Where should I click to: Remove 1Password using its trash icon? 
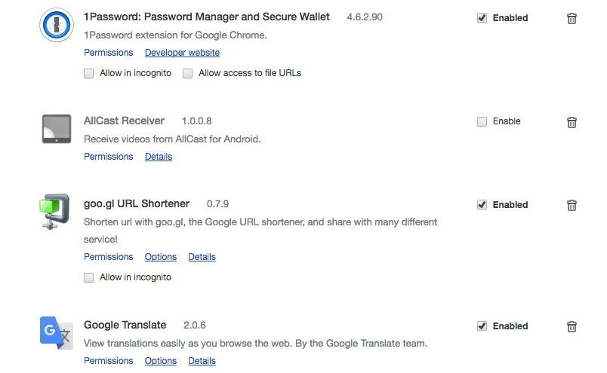(x=572, y=18)
